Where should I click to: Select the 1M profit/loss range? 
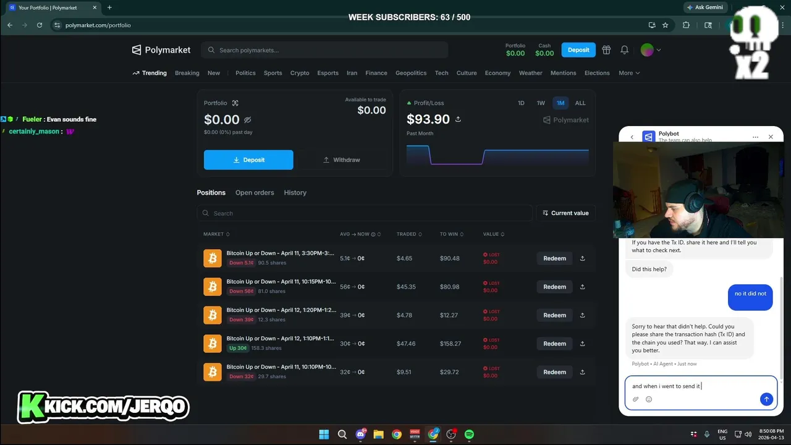[560, 103]
